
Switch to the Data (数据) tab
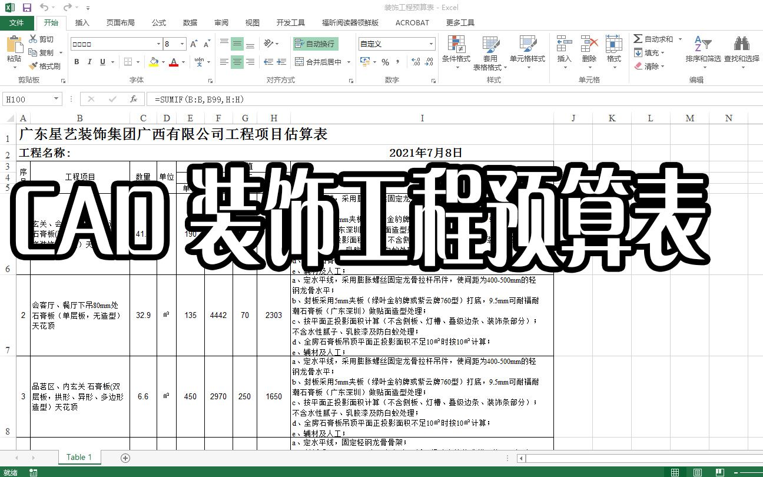coord(190,23)
